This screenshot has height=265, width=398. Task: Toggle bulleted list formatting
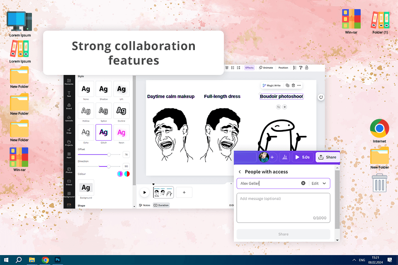233,68
